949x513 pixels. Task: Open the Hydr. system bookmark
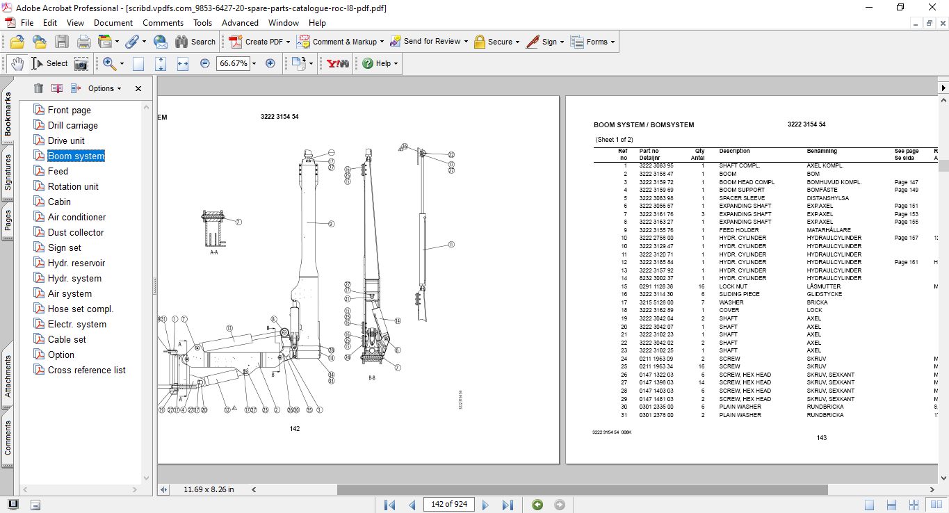74,278
